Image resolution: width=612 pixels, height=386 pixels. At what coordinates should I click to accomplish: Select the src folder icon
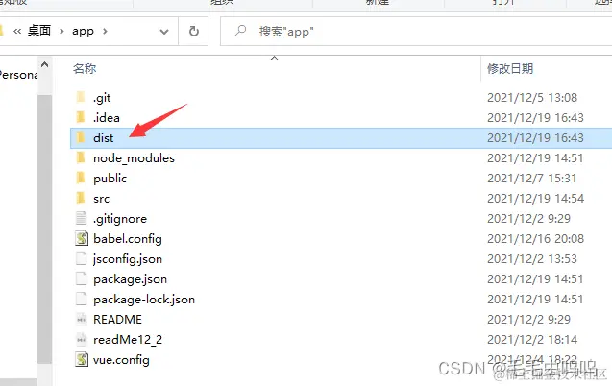pos(81,198)
